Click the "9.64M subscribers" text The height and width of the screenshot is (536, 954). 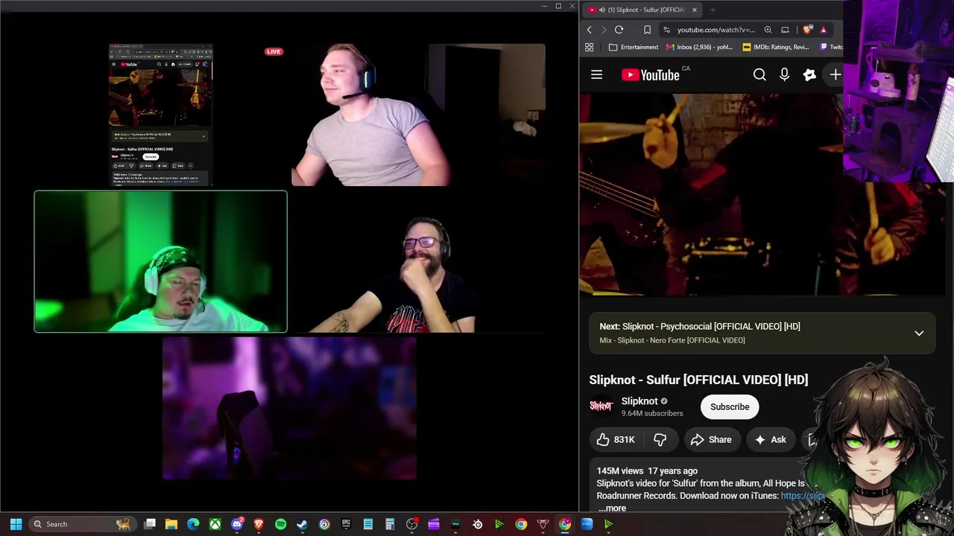click(x=652, y=413)
